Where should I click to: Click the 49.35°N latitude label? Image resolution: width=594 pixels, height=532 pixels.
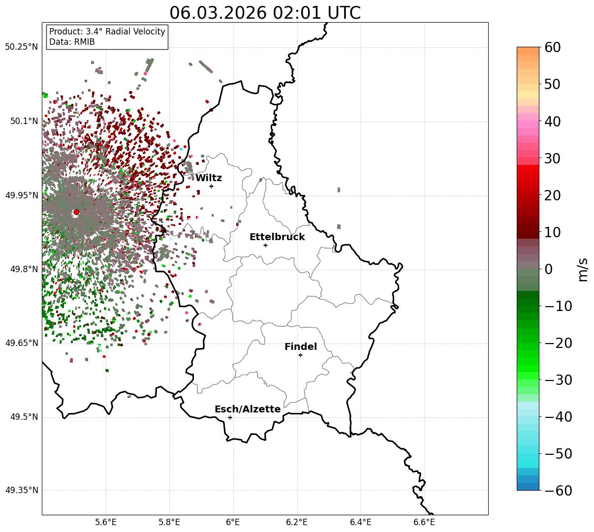point(21,491)
